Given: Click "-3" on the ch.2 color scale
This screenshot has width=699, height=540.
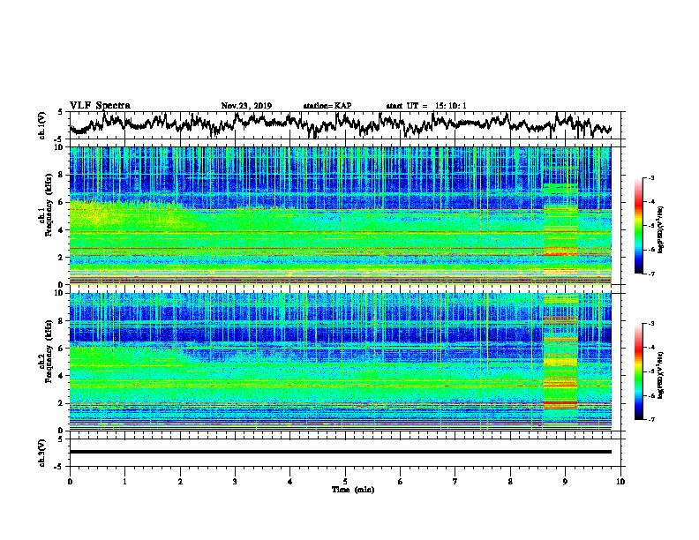Looking at the screenshot, I should tap(650, 324).
